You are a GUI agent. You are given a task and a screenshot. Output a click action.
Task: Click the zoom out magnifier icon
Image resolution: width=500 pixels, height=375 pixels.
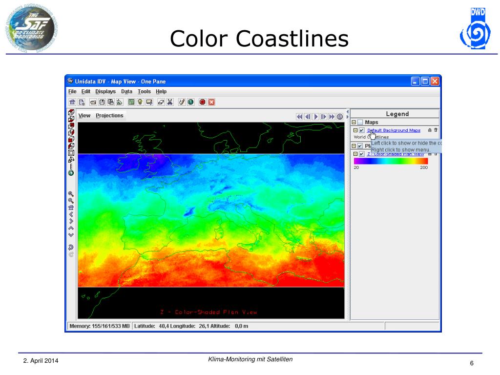click(71, 201)
